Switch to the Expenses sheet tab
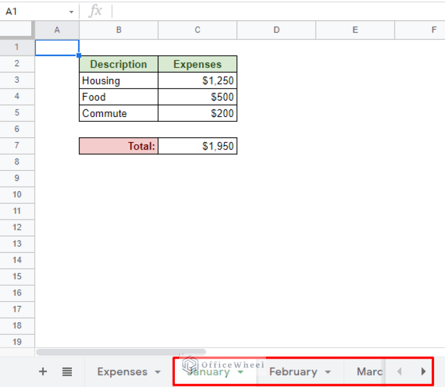Screen dimensions: 445x387 122,372
